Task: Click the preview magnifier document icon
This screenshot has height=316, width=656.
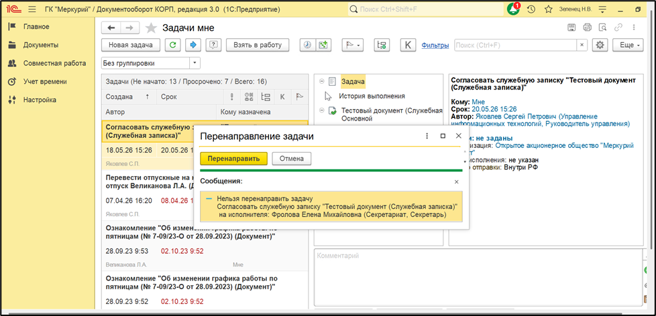Action: pyautogui.click(x=602, y=27)
